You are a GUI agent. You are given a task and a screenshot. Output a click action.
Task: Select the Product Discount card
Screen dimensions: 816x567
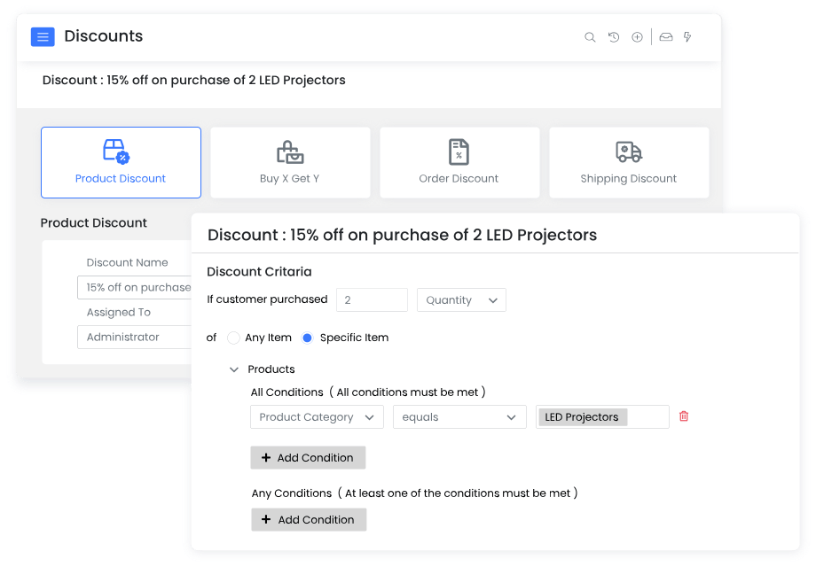[121, 163]
